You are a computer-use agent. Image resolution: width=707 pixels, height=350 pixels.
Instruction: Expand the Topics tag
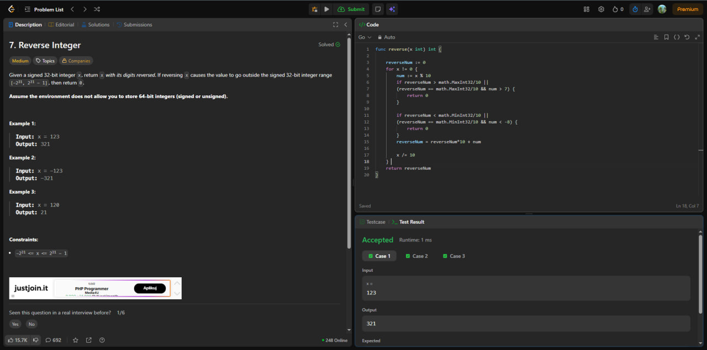coord(45,61)
